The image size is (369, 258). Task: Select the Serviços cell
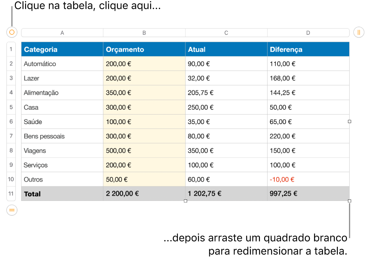[x=62, y=165]
